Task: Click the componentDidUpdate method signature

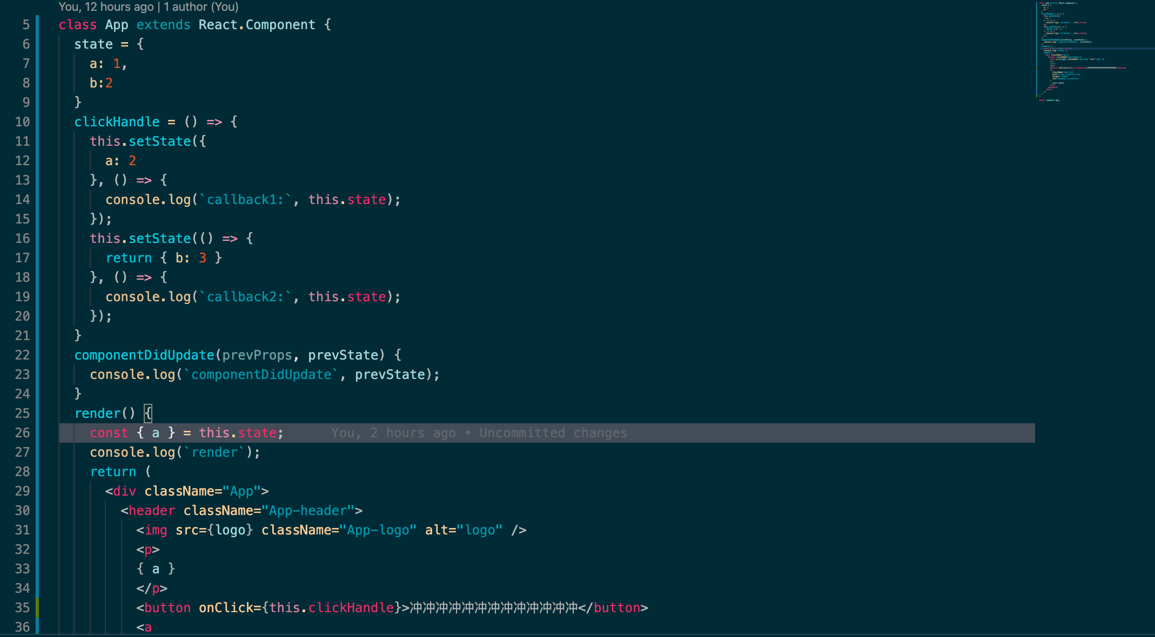Action: coord(238,355)
